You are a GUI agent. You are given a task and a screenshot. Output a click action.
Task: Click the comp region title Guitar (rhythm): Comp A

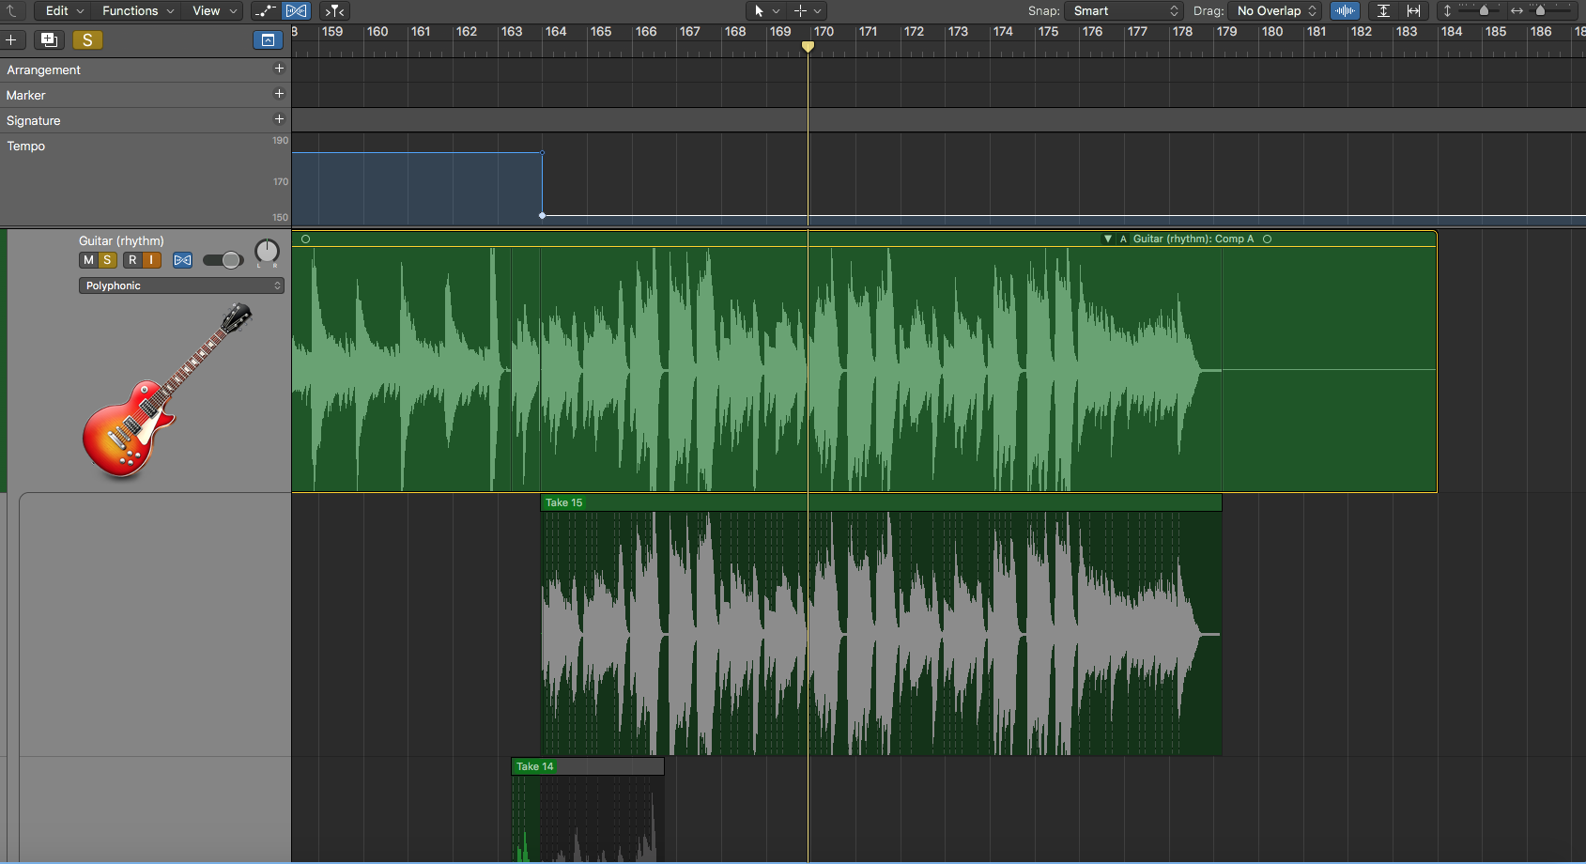pos(1193,239)
